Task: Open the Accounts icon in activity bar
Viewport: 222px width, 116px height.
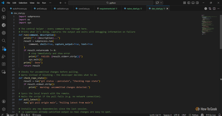Action: [4, 102]
